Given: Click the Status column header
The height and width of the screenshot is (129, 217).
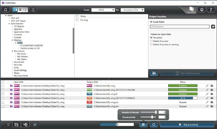Looking at the screenshot, I should pos(183,82).
